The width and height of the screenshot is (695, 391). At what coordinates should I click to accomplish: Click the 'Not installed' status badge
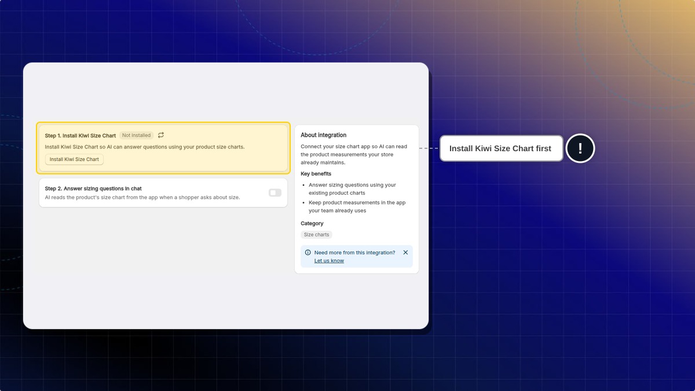coord(136,136)
